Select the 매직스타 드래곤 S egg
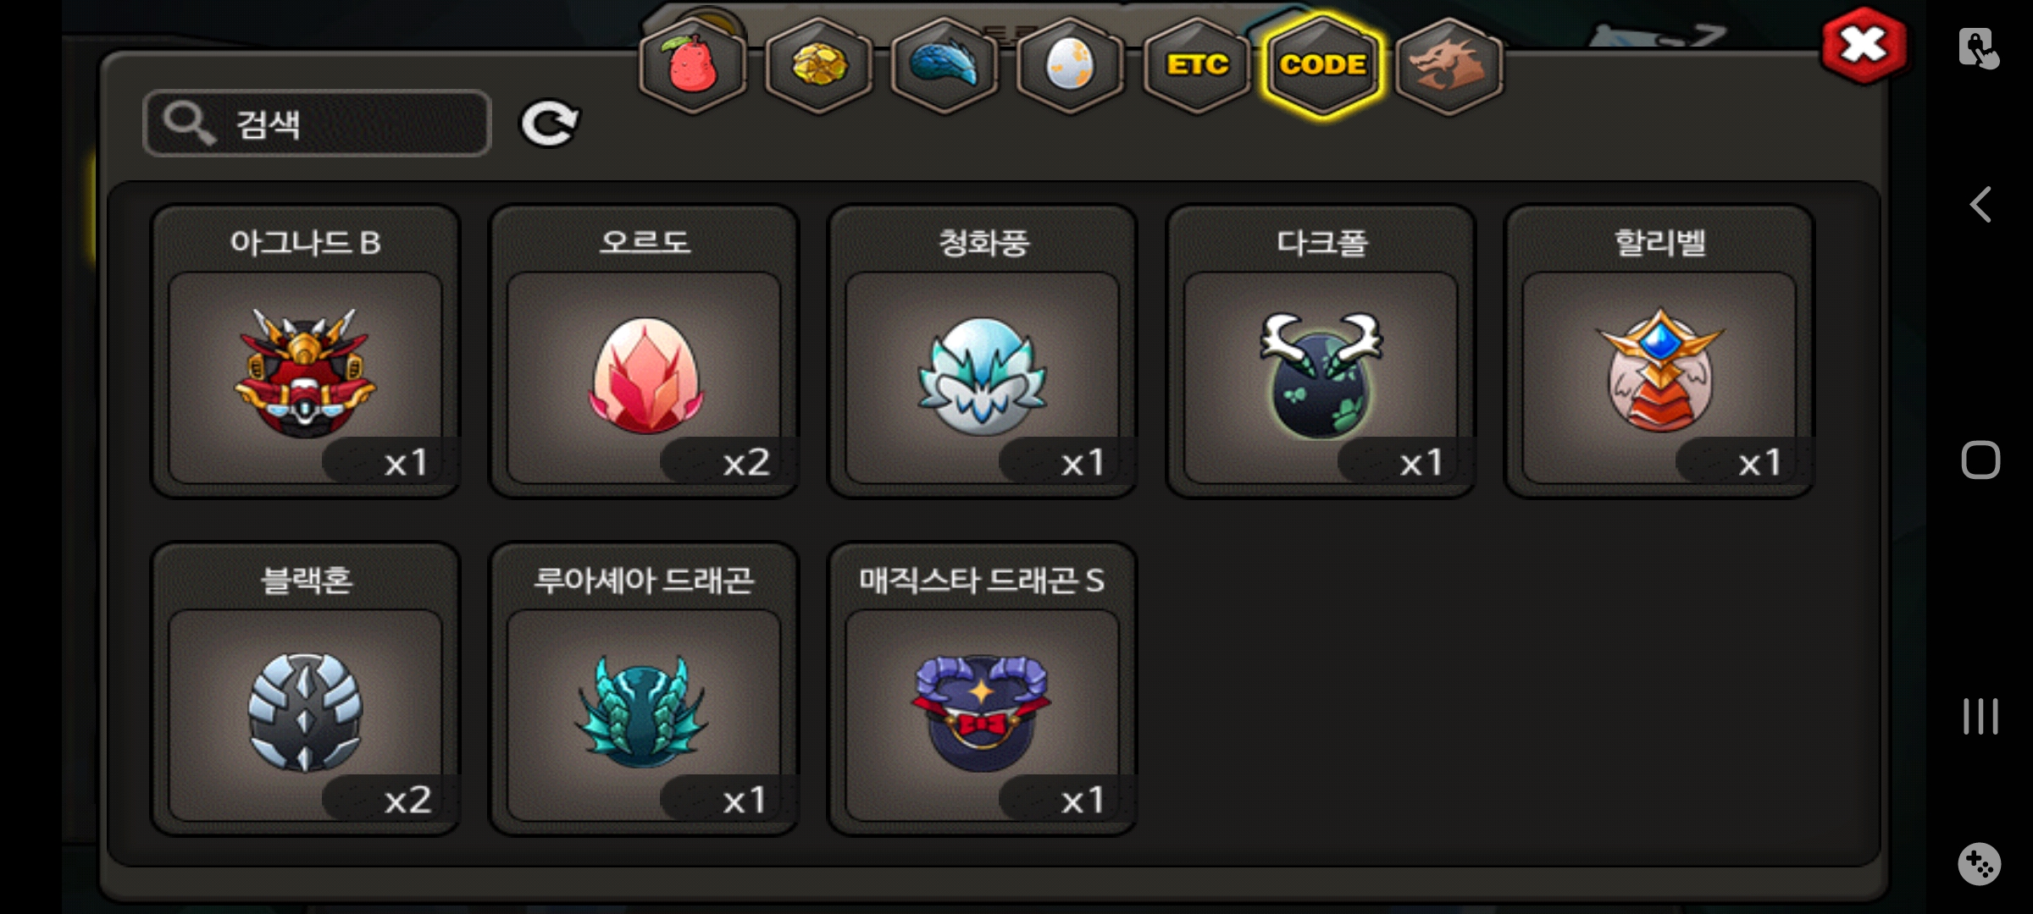The image size is (2033, 914). (983, 689)
